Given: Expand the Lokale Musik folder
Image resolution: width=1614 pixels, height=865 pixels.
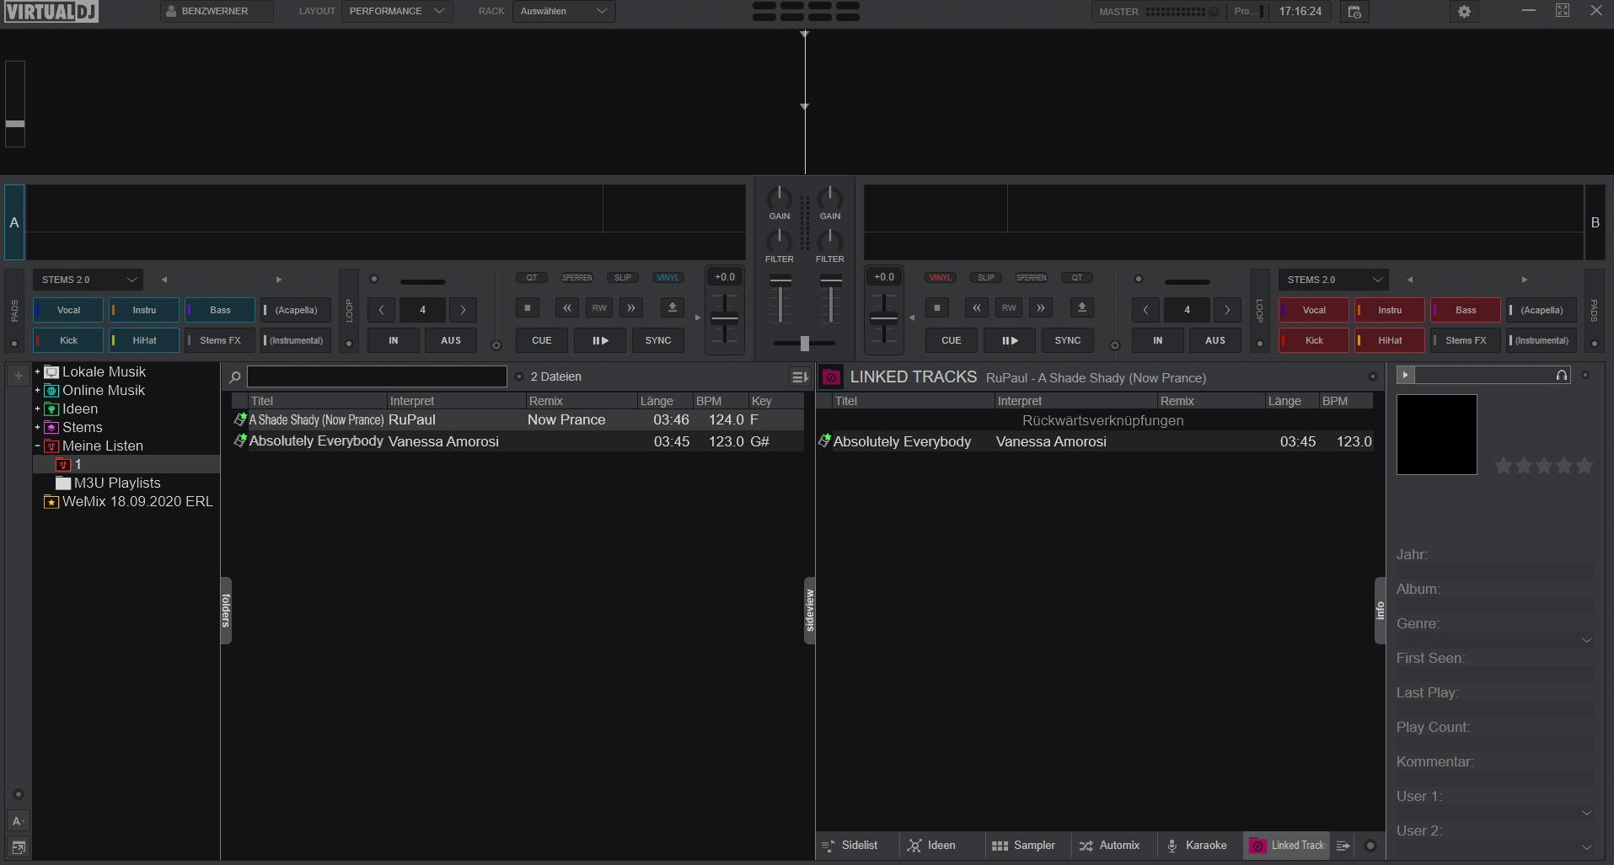Looking at the screenshot, I should coord(37,371).
